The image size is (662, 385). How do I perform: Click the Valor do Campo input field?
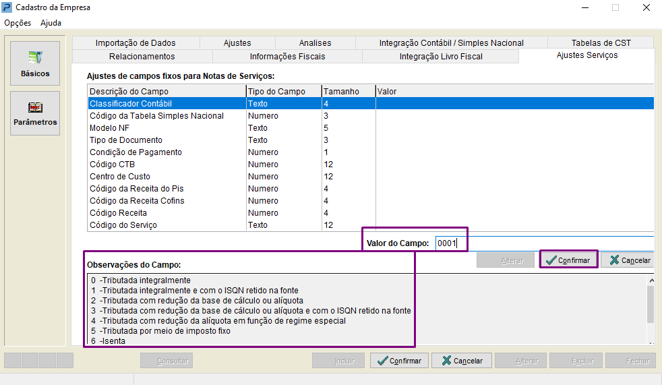click(545, 243)
